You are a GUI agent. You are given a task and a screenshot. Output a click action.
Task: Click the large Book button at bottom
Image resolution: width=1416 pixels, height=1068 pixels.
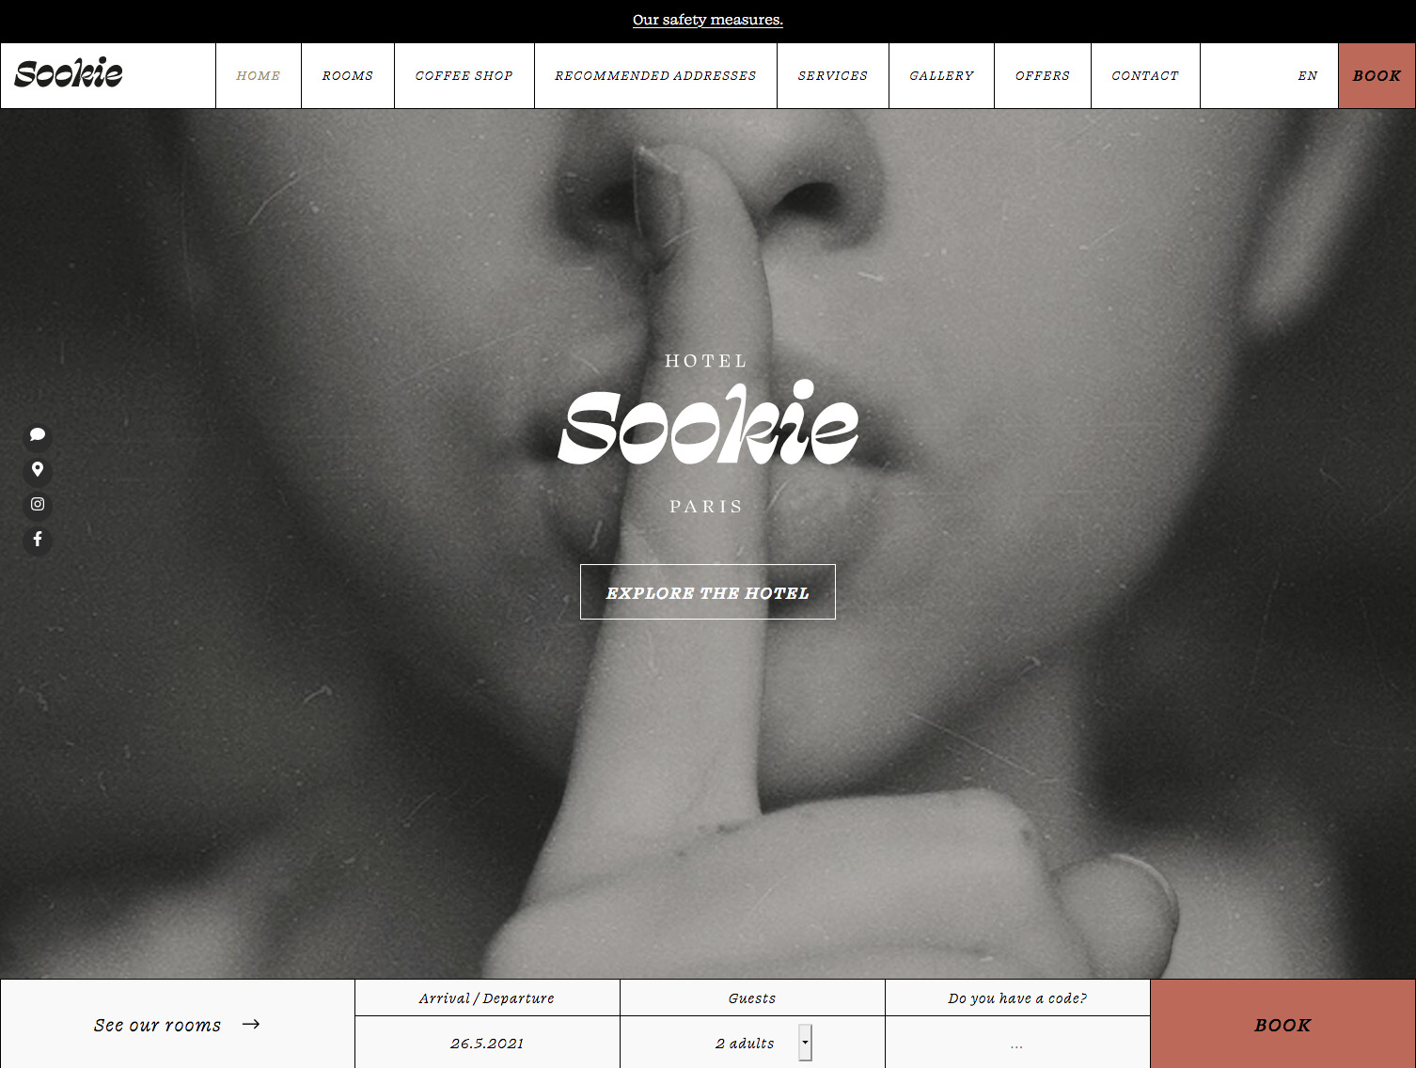point(1282,1025)
